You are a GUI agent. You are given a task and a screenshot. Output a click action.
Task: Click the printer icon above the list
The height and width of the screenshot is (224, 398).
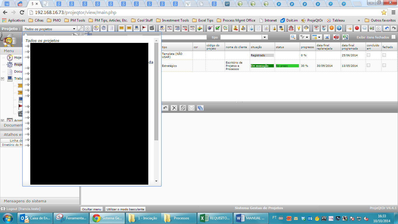coord(327,37)
